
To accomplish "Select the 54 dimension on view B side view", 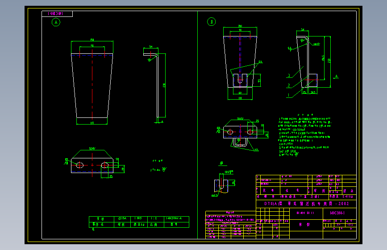I will (x=303, y=30).
